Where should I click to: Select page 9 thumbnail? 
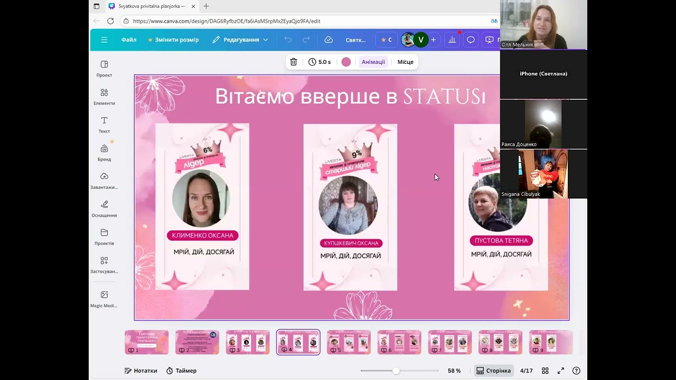(551, 342)
